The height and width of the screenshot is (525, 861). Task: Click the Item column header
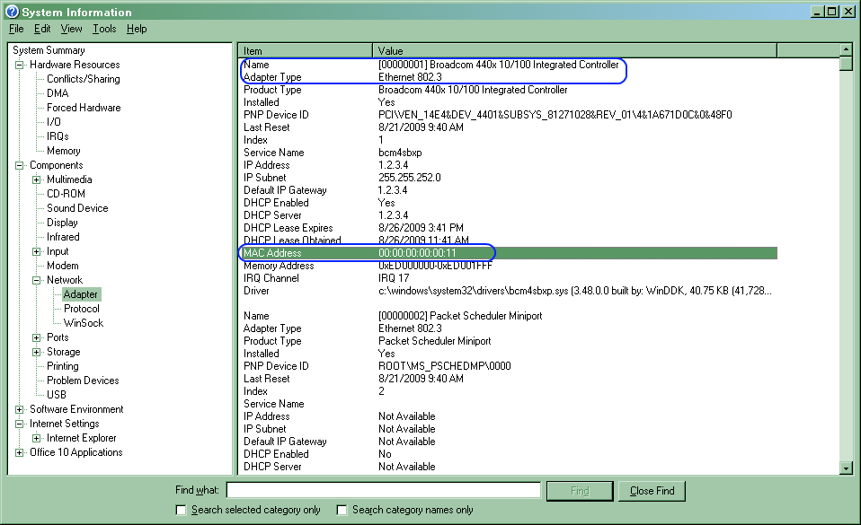305,51
